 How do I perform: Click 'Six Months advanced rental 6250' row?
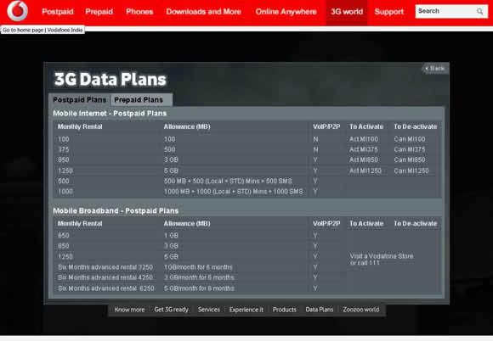[x=106, y=288]
